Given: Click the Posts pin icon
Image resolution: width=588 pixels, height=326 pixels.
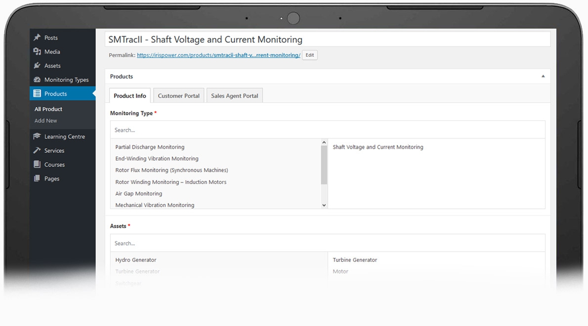Looking at the screenshot, I should click(x=37, y=37).
